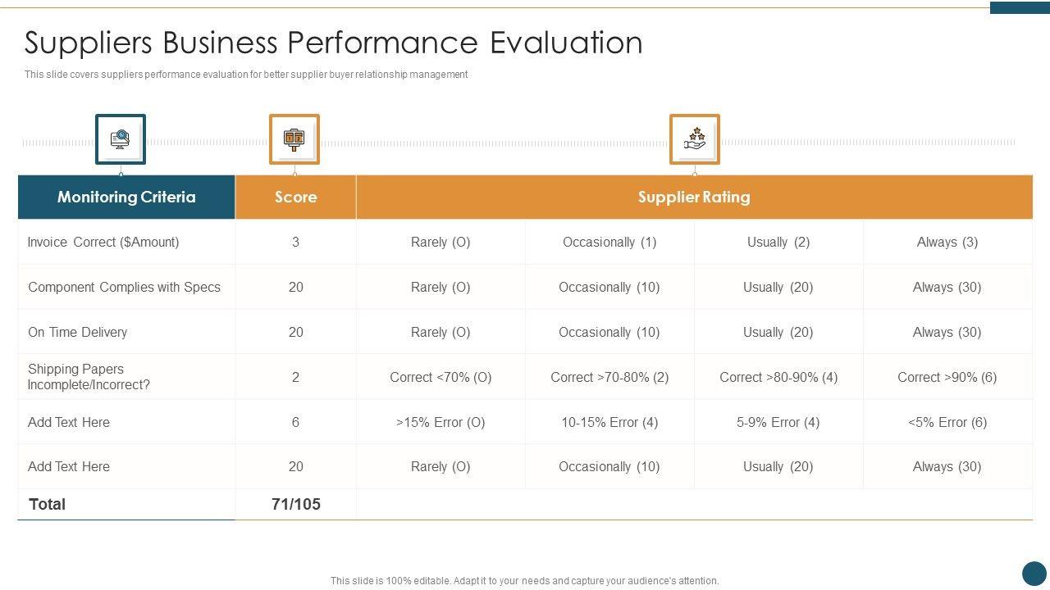The image size is (1050, 590).
Task: Click the monitor magnifier icon above Monitoring Criteria
Action: pyautogui.click(x=121, y=138)
